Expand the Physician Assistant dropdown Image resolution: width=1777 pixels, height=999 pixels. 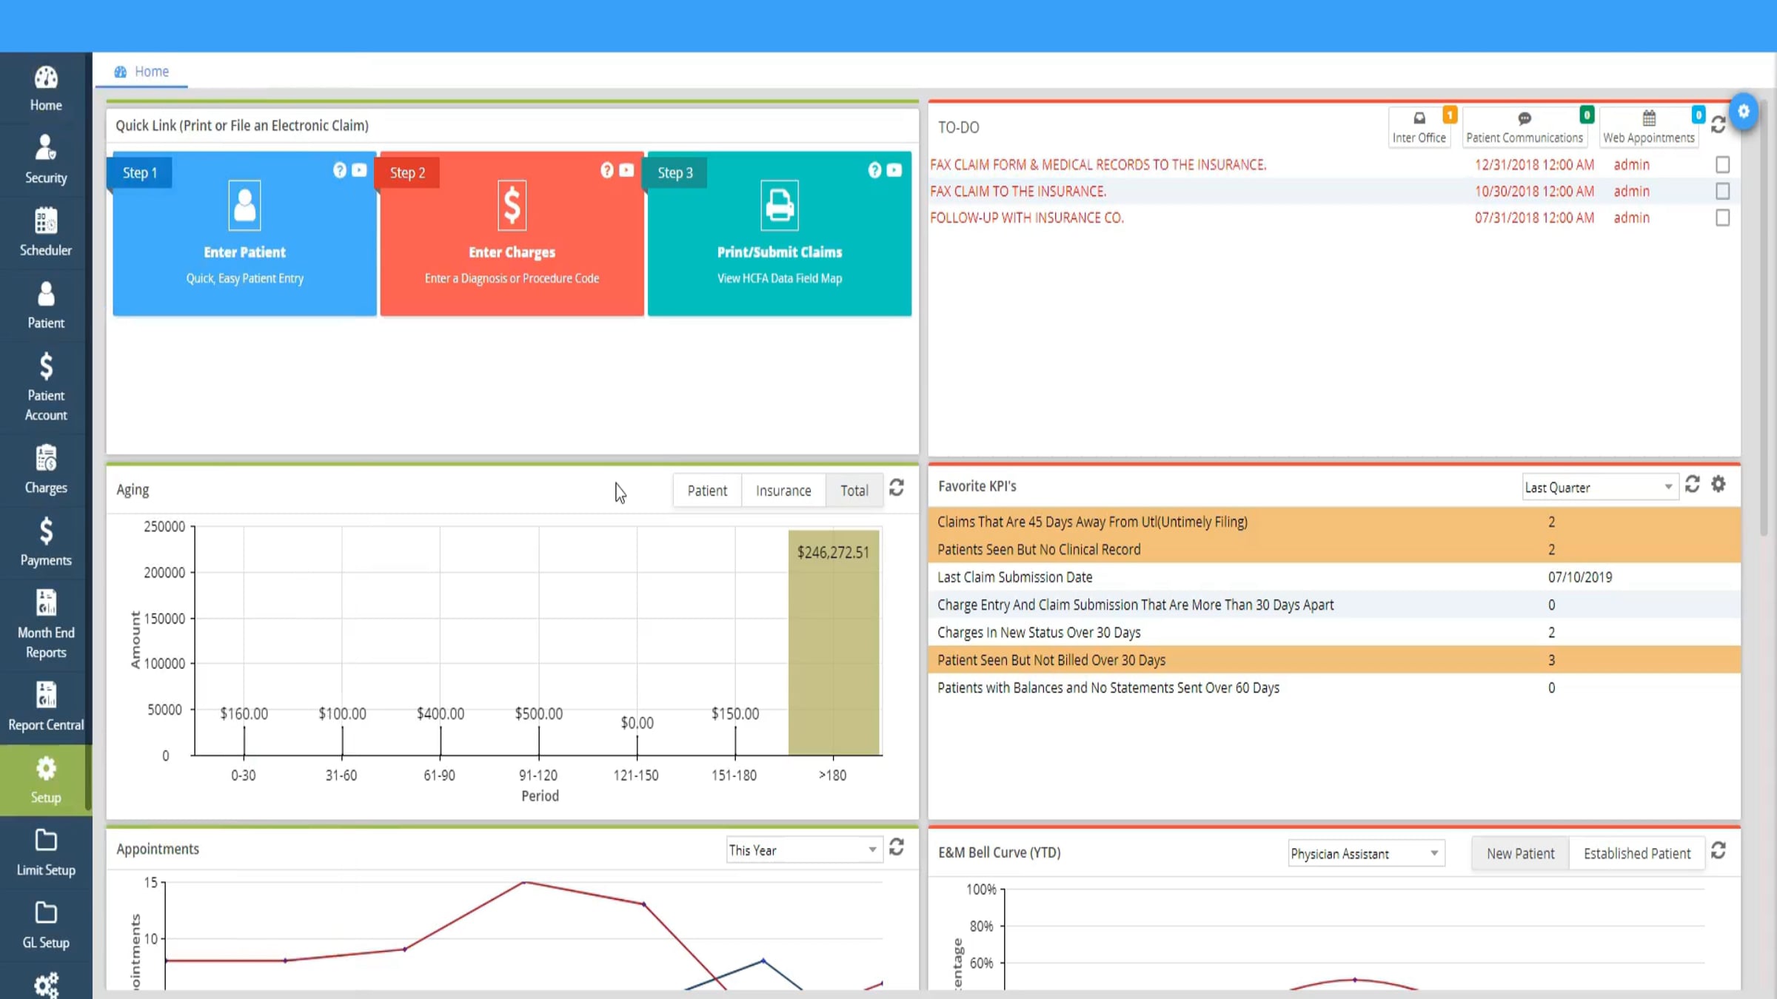click(1366, 853)
